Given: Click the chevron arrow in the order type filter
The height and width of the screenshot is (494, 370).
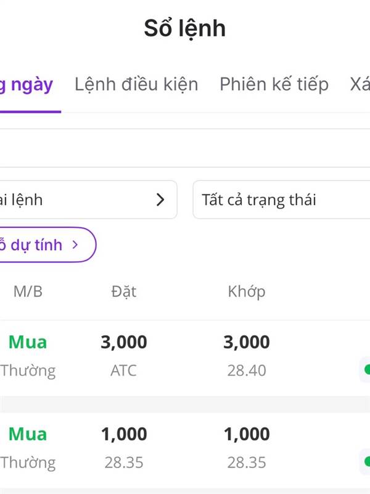Looking at the screenshot, I should (x=160, y=199).
